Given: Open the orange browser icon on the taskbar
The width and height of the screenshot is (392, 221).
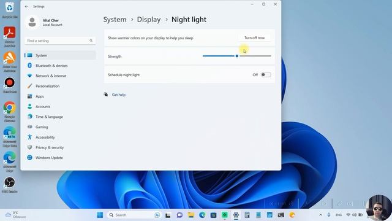Looking at the screenshot, I should (x=292, y=215).
